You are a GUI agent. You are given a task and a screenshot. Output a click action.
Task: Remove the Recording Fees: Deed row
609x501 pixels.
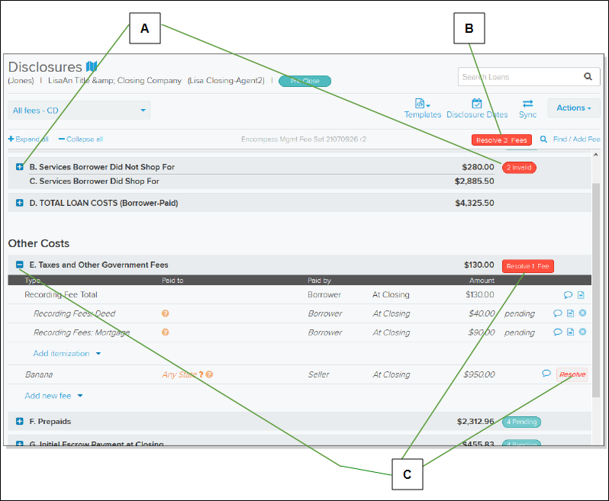(582, 313)
